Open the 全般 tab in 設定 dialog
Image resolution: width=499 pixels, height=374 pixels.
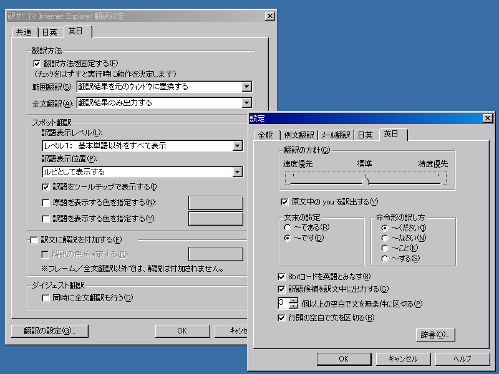(x=266, y=135)
